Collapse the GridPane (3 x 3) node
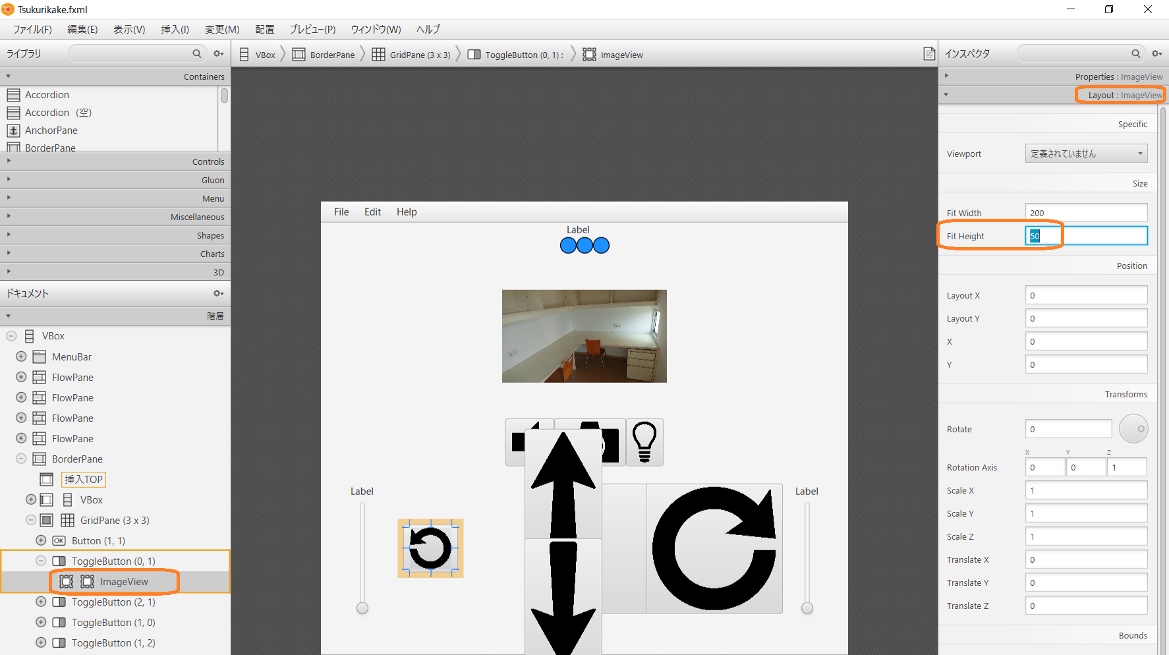The width and height of the screenshot is (1169, 655). [31, 520]
